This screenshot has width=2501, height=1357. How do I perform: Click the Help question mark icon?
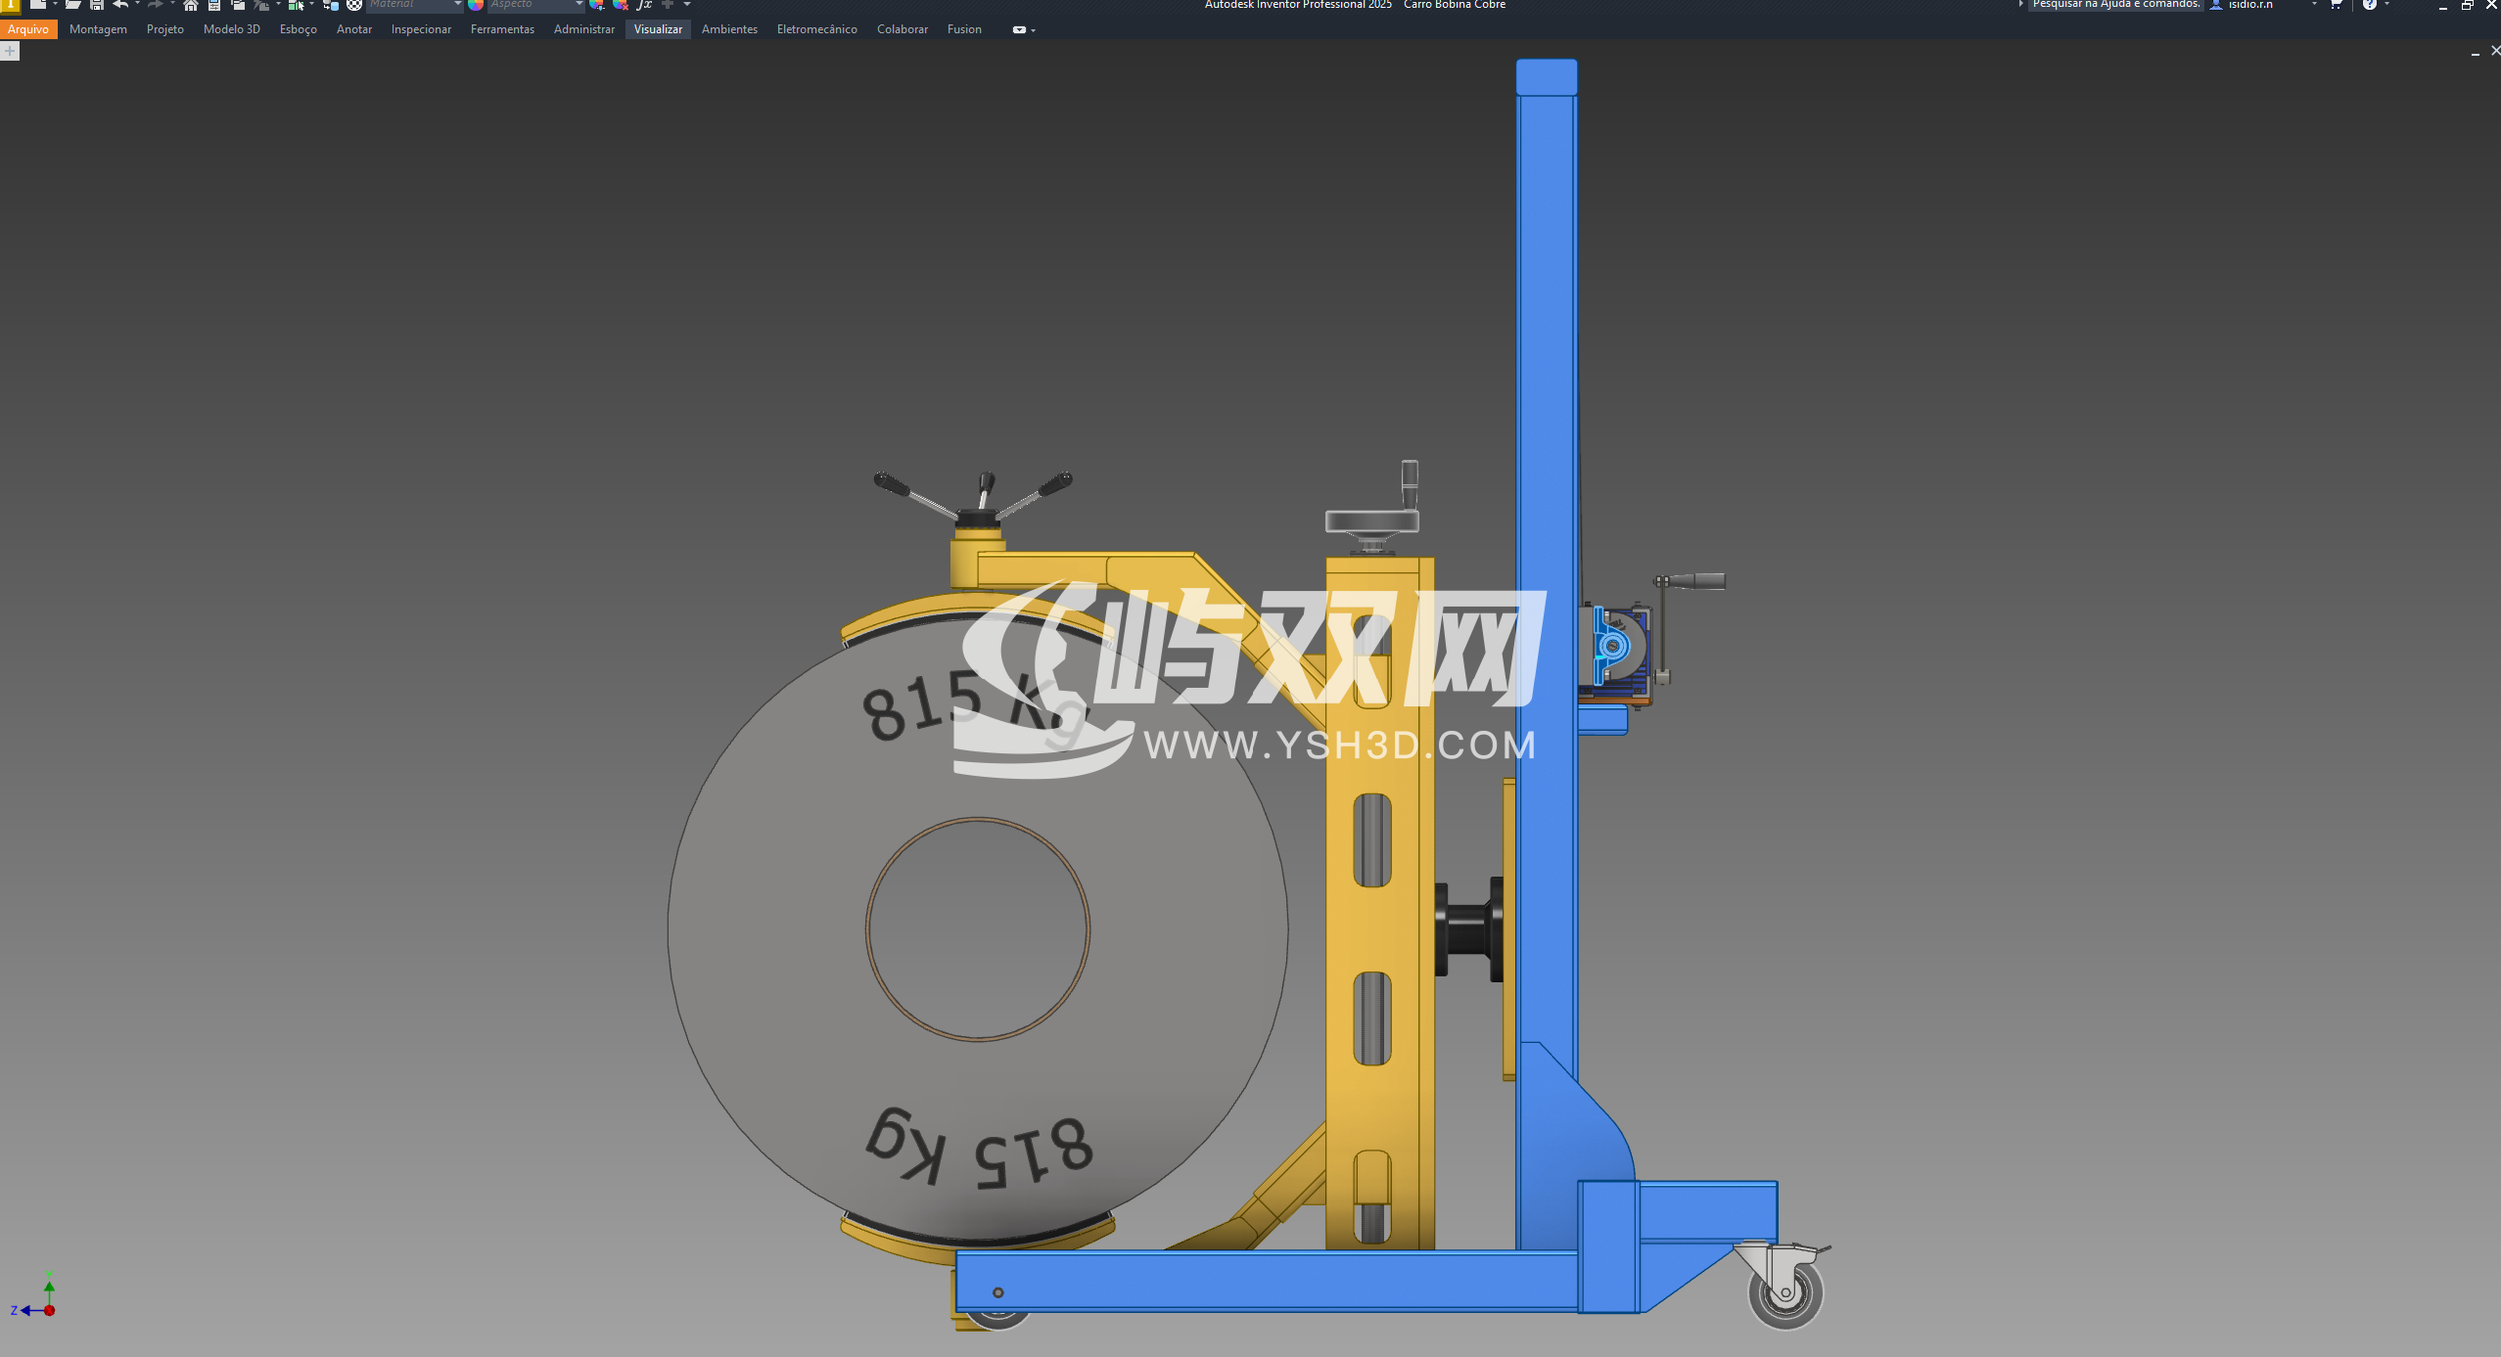click(2369, 5)
